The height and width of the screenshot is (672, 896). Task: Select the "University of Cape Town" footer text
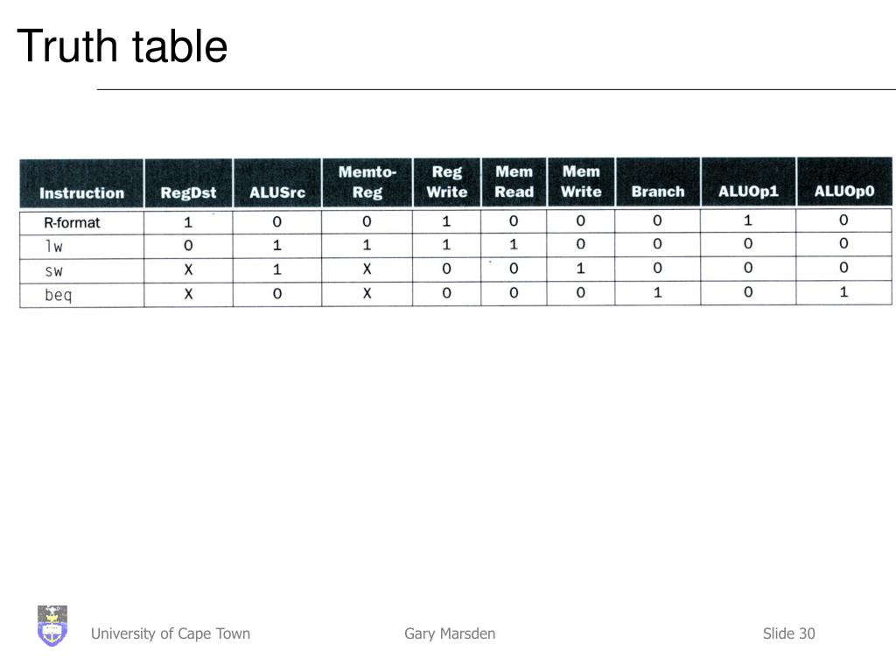(x=171, y=633)
